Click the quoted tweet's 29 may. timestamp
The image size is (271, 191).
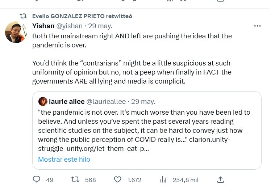[x=143, y=101]
